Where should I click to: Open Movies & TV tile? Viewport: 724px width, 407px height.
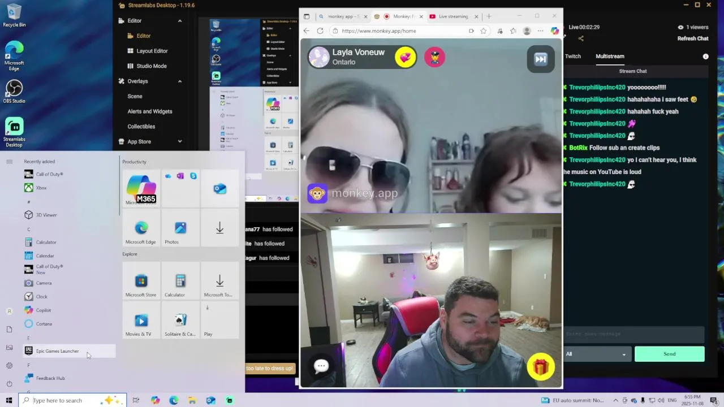(x=141, y=321)
